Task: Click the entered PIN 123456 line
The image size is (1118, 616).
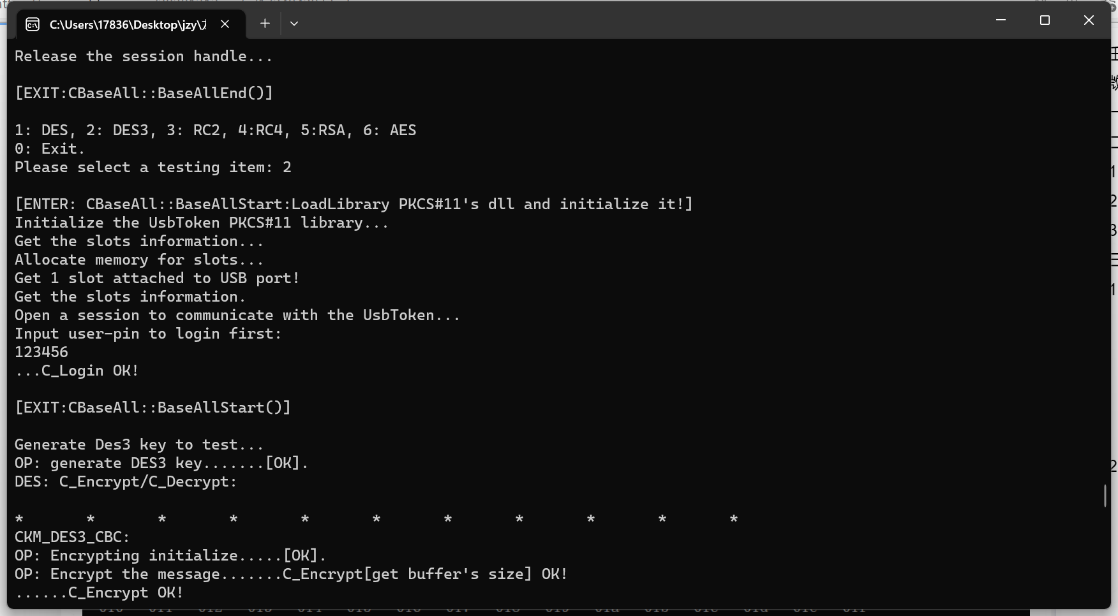Action: pos(41,352)
